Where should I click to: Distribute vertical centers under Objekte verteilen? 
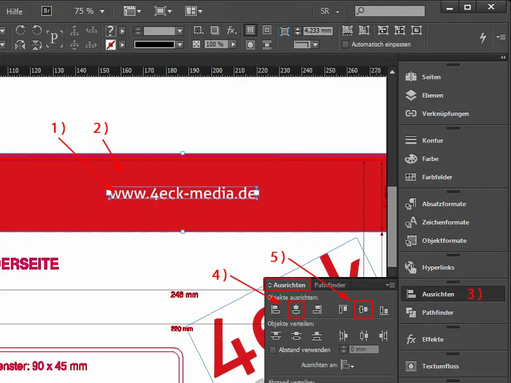(x=296, y=336)
